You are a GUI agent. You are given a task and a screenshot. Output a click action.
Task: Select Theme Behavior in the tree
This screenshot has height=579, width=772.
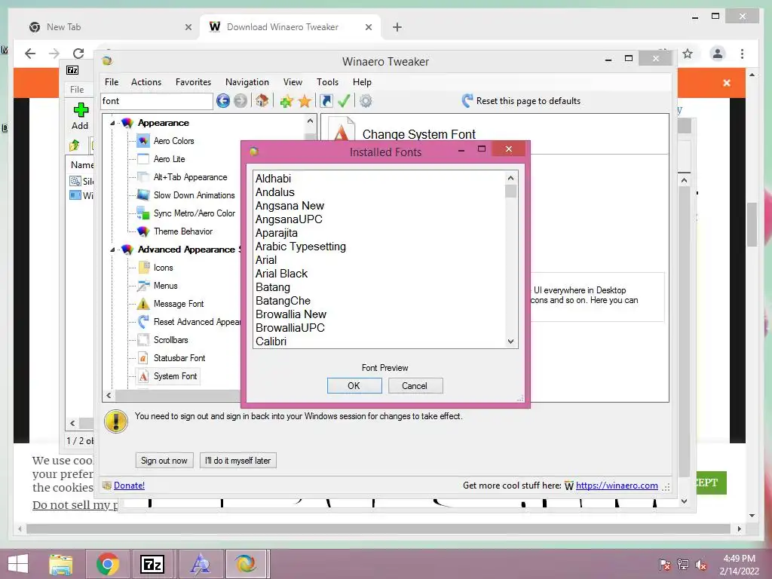coord(182,231)
